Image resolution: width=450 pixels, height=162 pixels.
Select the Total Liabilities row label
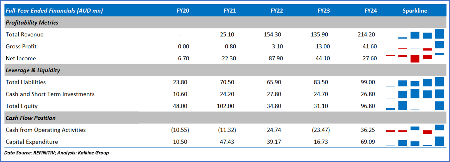26,82
